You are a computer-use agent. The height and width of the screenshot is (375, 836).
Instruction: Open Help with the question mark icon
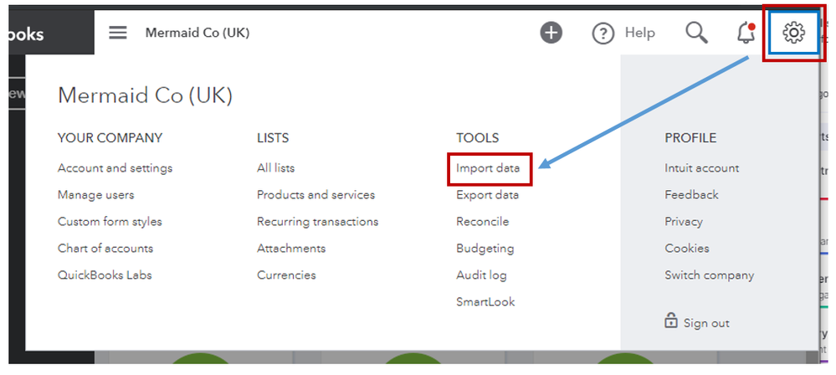603,33
